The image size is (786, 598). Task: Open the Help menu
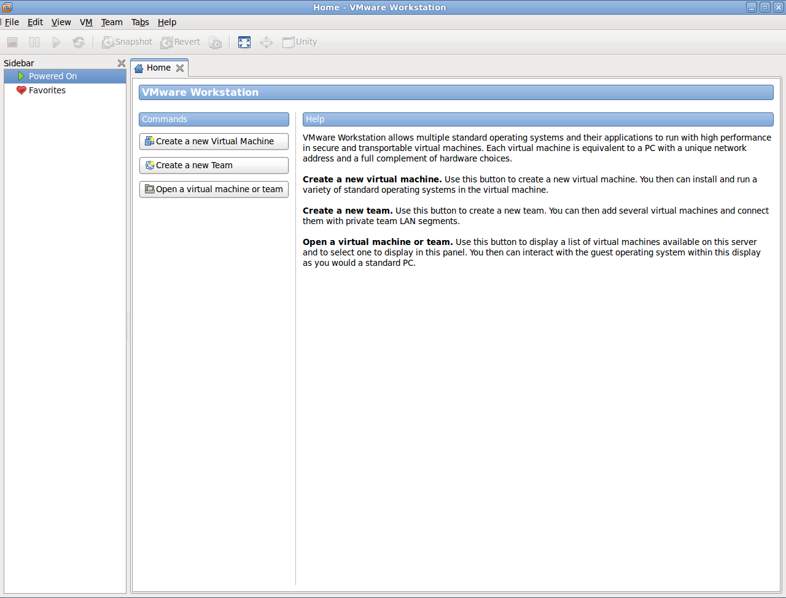pyautogui.click(x=167, y=22)
